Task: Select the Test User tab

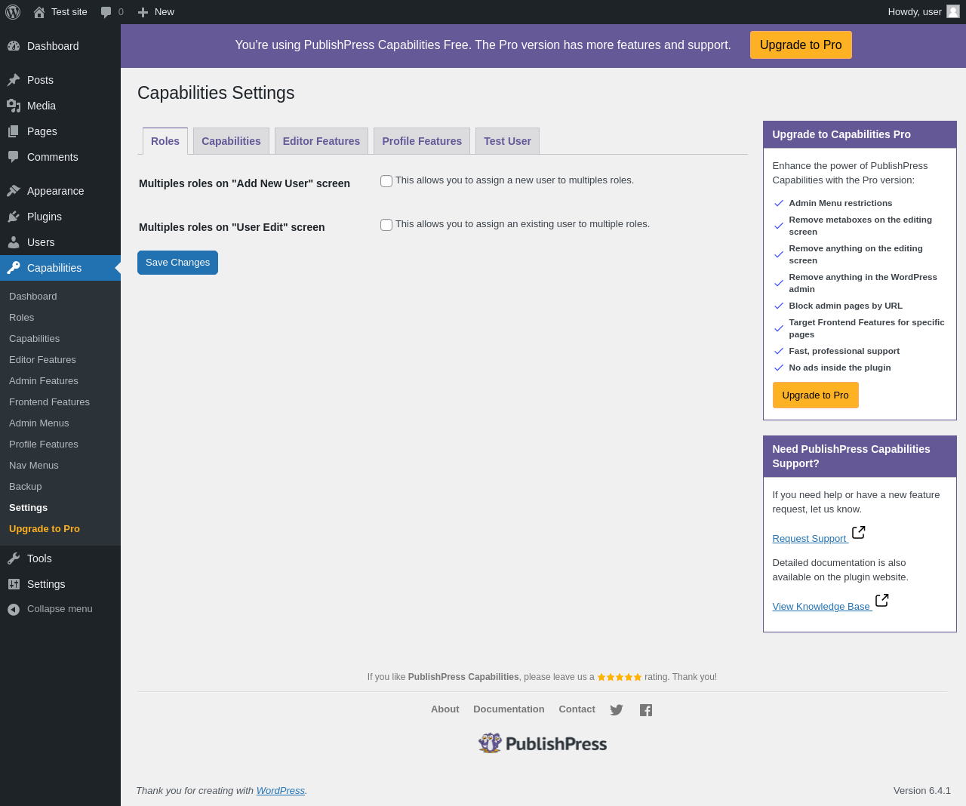Action: coord(507,141)
